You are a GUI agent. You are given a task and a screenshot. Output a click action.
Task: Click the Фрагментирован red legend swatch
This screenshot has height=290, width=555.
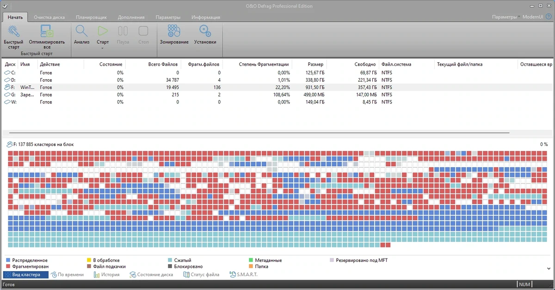click(8, 266)
